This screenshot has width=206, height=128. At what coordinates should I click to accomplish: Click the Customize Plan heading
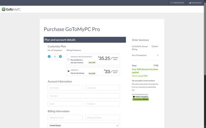tap(57, 46)
